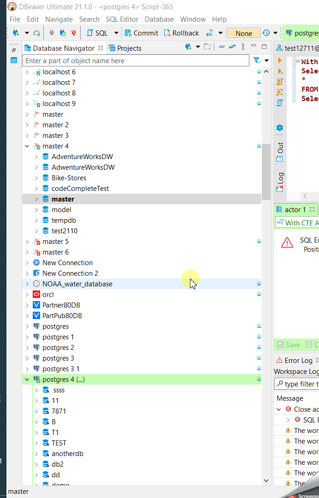Click Execute script in separate tabs icon

[x=280, y=92]
